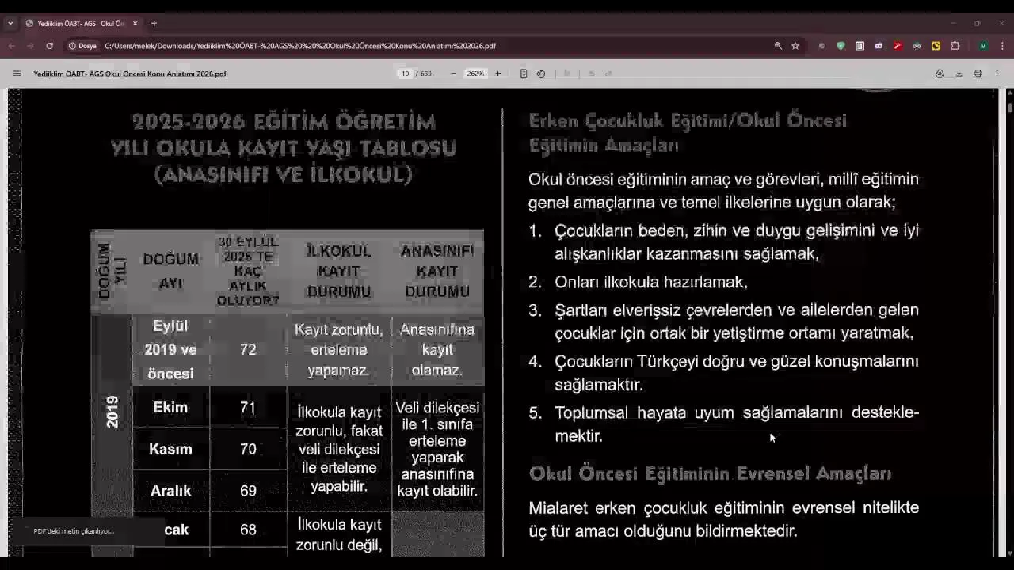1014x570 pixels.
Task: Click the 2019 year label in the table
Action: tap(112, 412)
